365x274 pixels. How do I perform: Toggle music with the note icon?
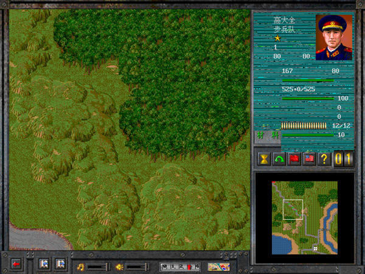click(80, 266)
